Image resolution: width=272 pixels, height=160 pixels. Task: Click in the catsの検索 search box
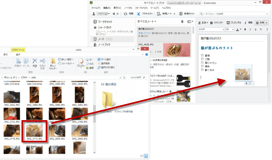point(137,78)
